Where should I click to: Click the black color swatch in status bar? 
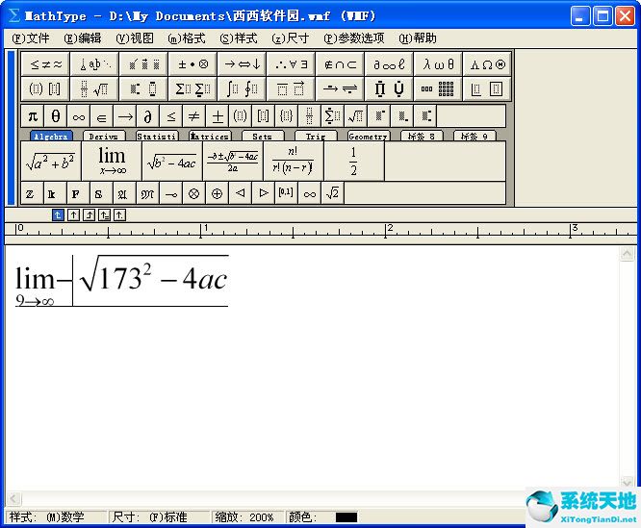point(346,517)
